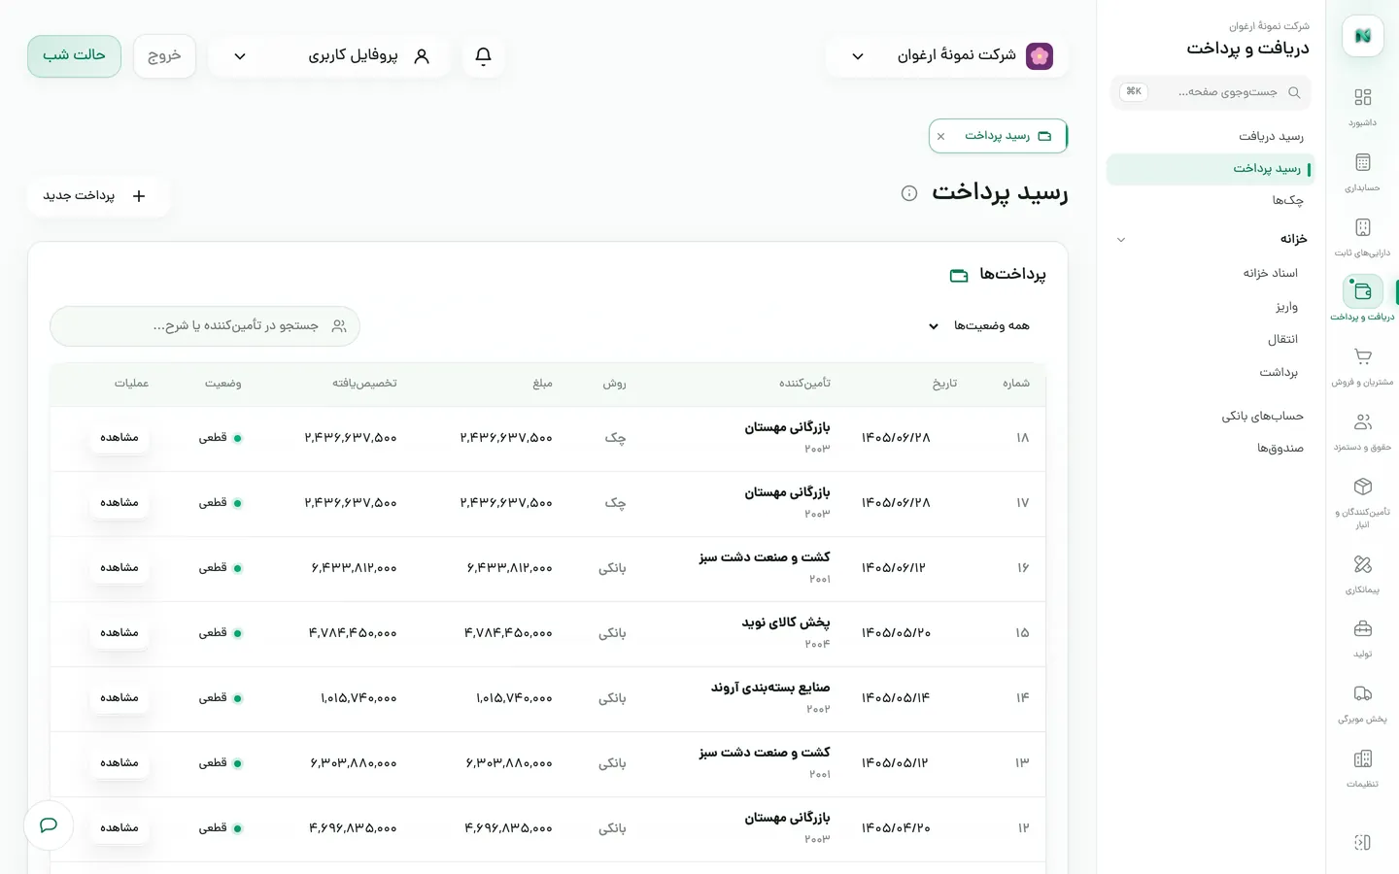Image resolution: width=1399 pixels, height=874 pixels.
Task: Click مشاهده for payment number ۱۸
Action: click(119, 438)
